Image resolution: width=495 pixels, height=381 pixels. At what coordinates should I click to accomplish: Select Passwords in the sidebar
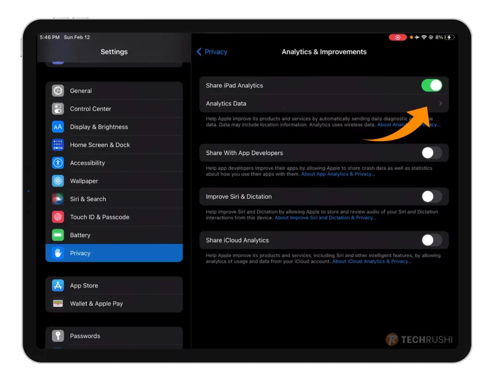[x=114, y=336]
